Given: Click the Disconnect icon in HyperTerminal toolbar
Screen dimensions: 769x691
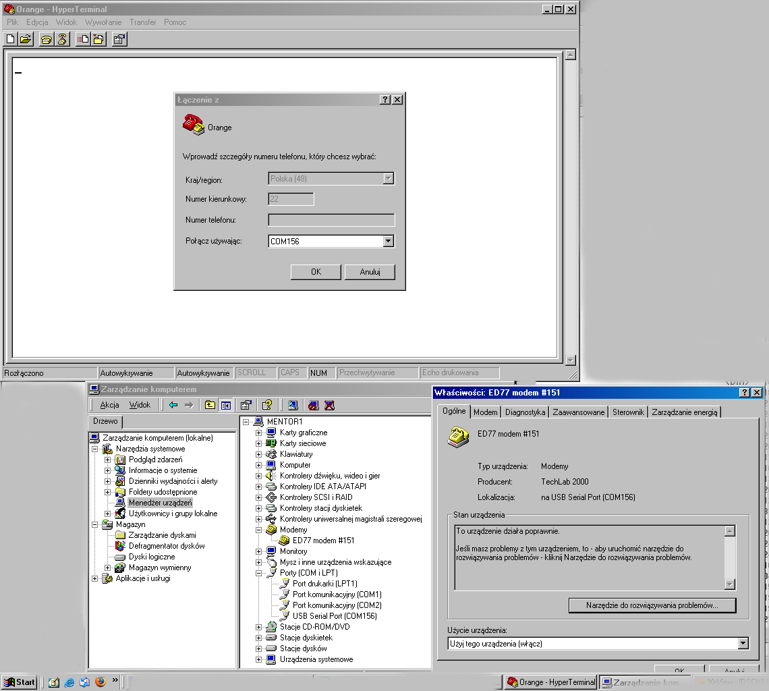Looking at the screenshot, I should pos(62,39).
